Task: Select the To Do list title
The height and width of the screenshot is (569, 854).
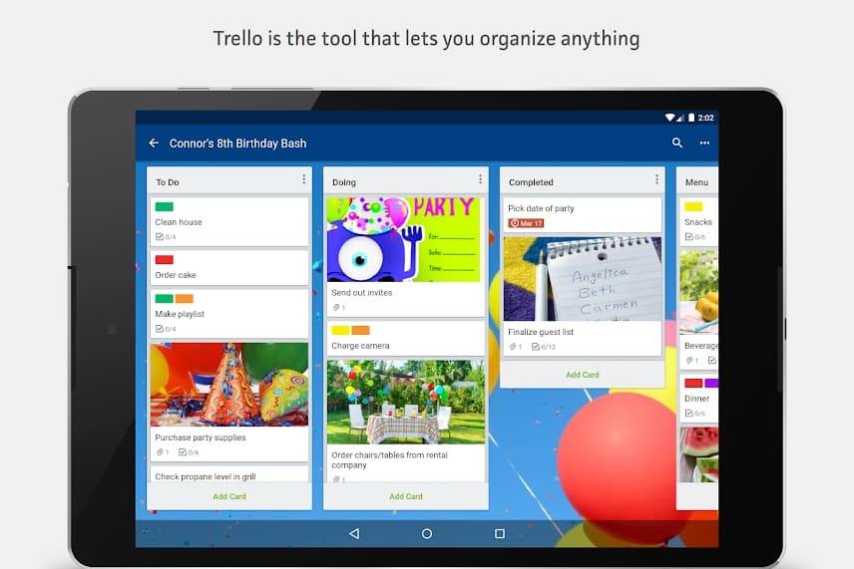Action: pos(168,182)
